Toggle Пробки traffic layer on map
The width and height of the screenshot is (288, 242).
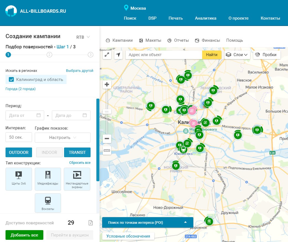267,55
